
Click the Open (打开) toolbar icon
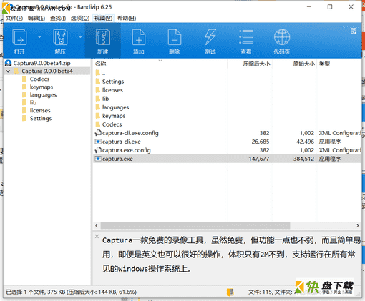(19, 37)
